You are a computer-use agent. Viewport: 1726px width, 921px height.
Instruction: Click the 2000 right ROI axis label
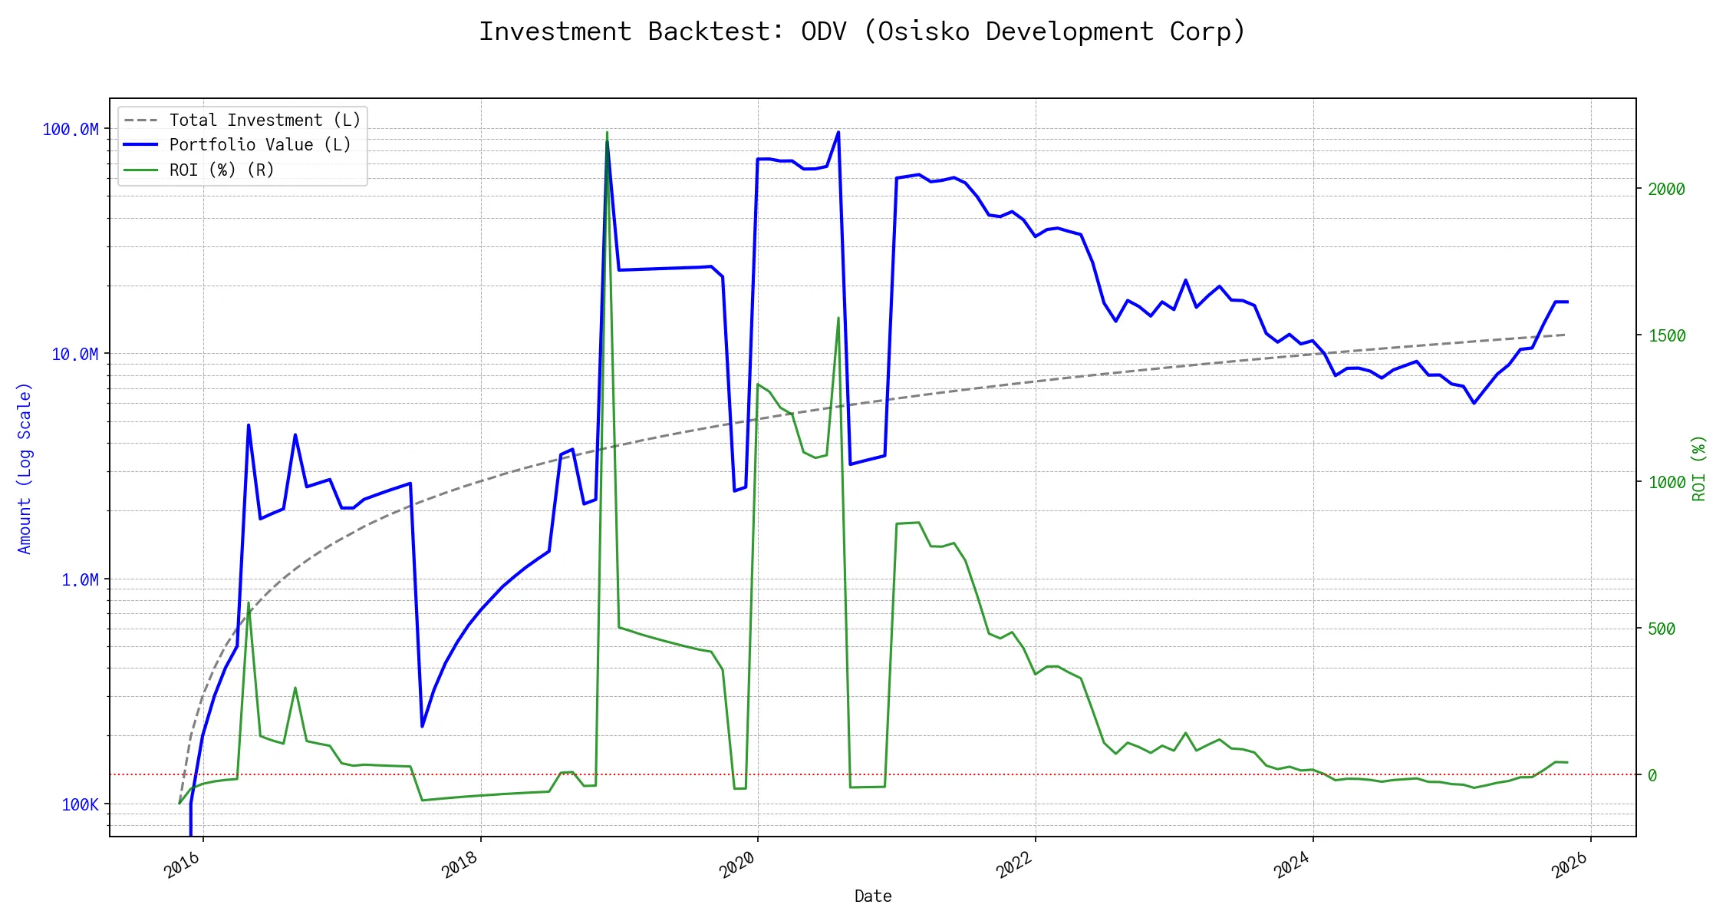[x=1666, y=190]
